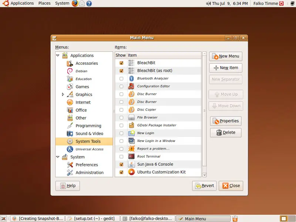The image size is (296, 222).
Task: Click the trash icon in bottom panel
Action: click(x=235, y=219)
